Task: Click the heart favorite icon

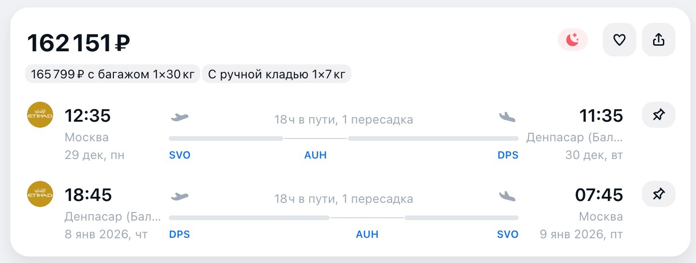Action: pyautogui.click(x=619, y=40)
